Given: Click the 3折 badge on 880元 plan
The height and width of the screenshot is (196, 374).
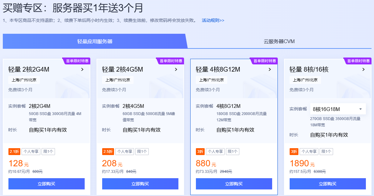Looking at the screenshot, I should pyautogui.click(x=200, y=152).
